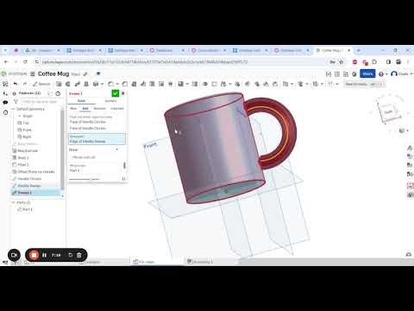Open the comments speech-bubble icon on left sidebar
Image resolution: width=414 pixels, height=311 pixels.
(5, 102)
